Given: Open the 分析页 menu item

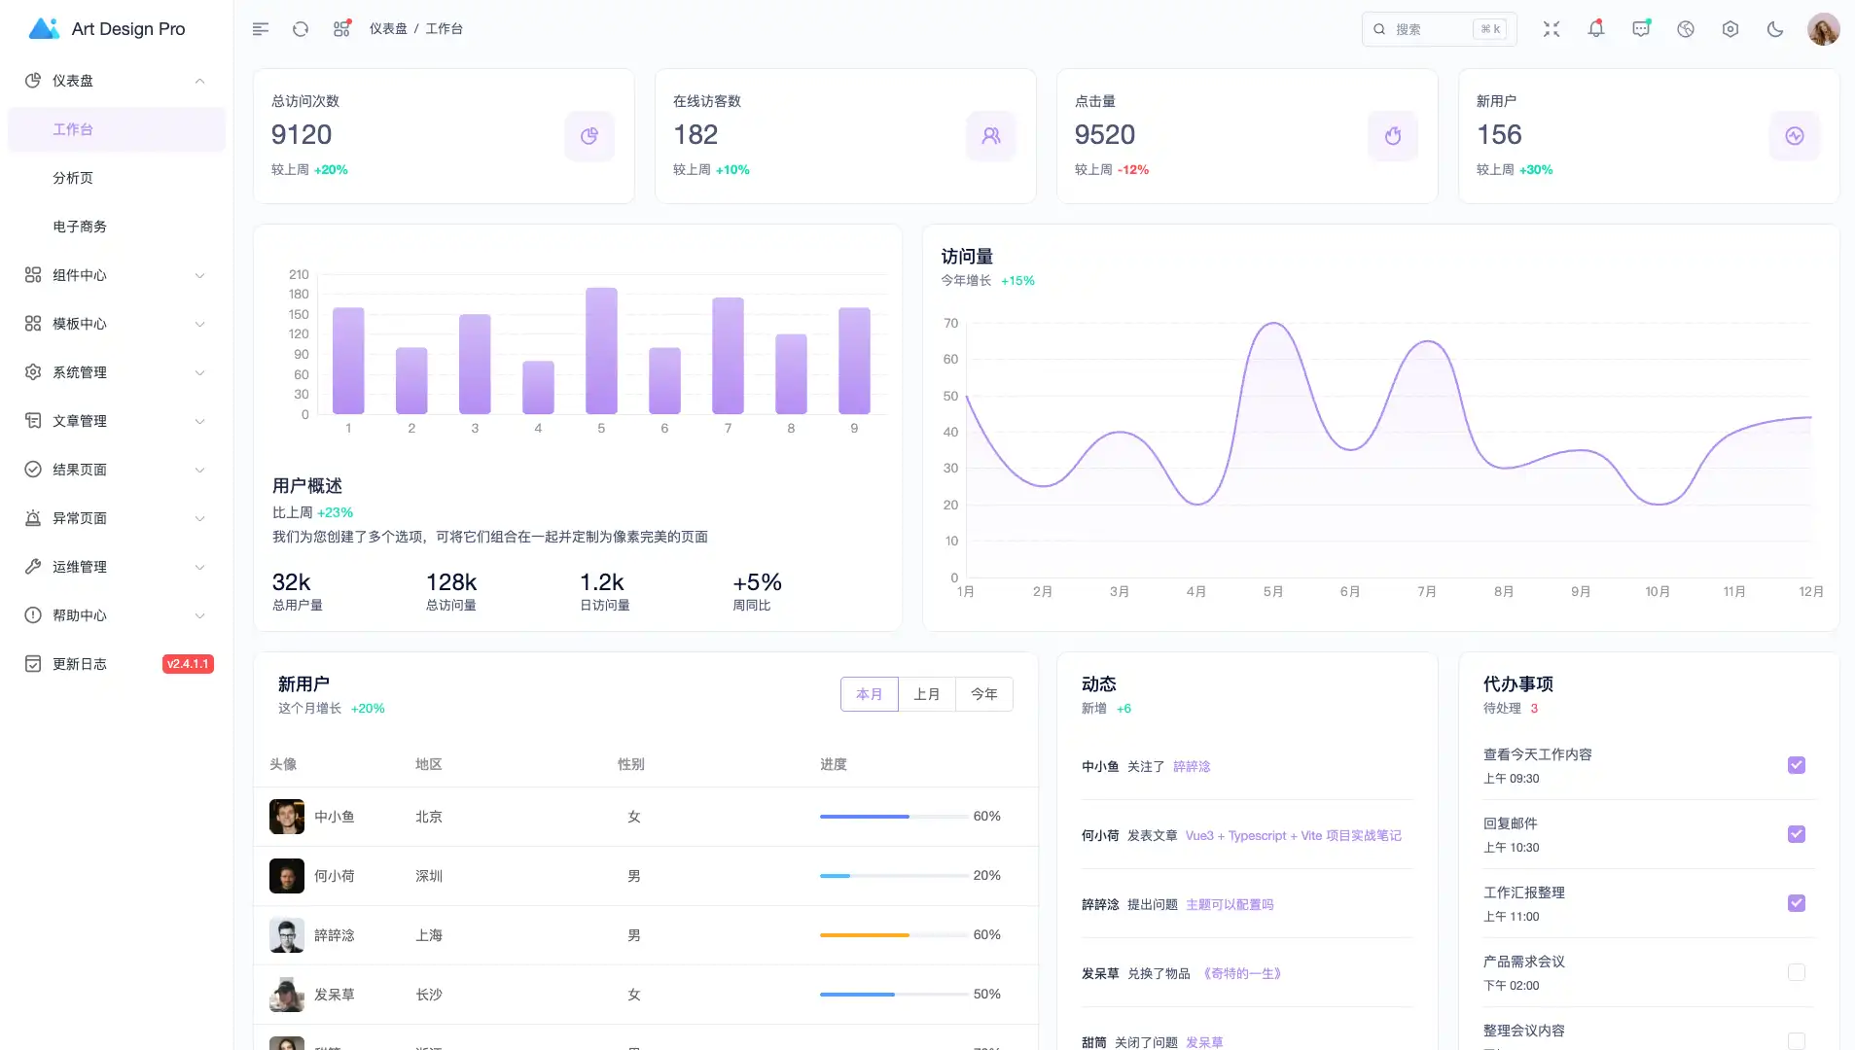Looking at the screenshot, I should pos(74,178).
